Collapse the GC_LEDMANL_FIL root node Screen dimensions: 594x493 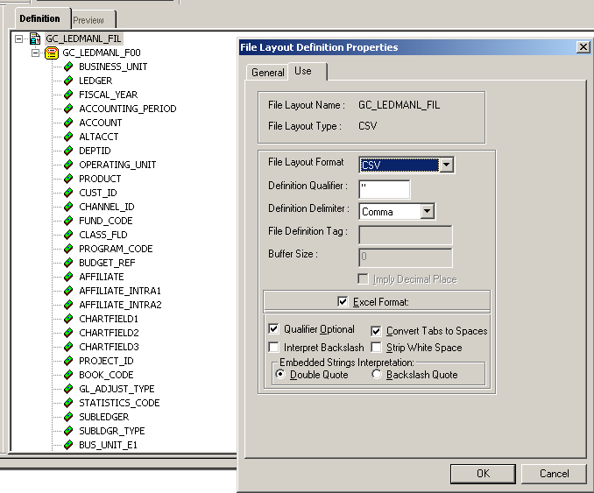[x=18, y=39]
